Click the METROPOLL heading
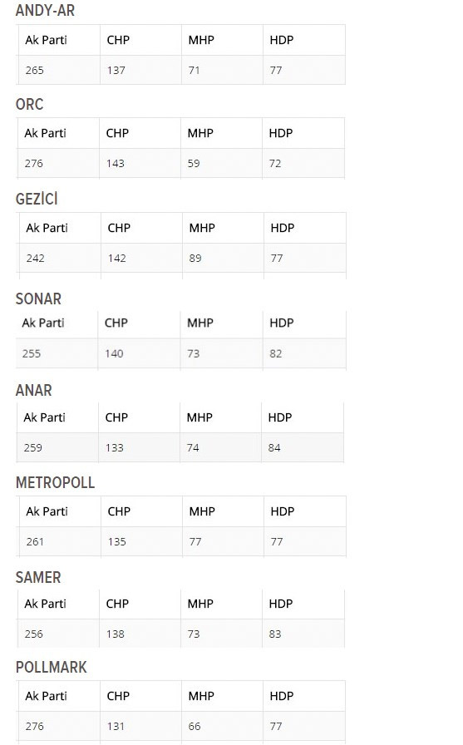This screenshot has width=463, height=745. [x=55, y=483]
